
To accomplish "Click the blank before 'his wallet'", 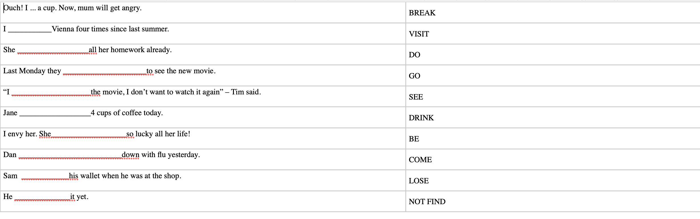I will [x=45, y=177].
